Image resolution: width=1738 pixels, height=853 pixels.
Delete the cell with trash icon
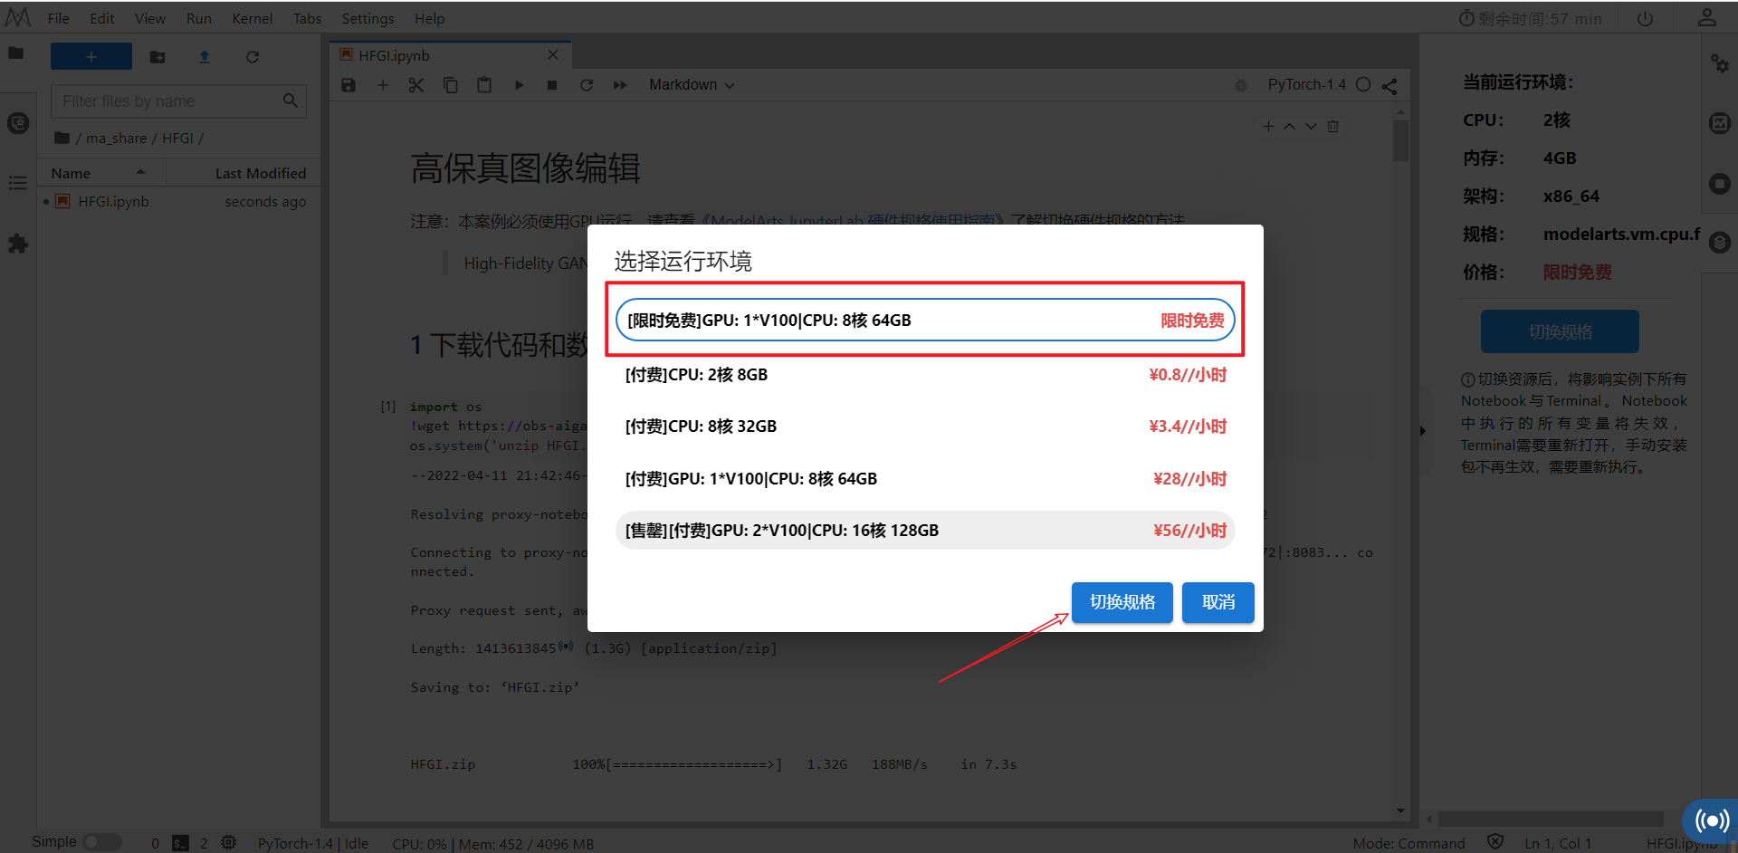[1332, 127]
